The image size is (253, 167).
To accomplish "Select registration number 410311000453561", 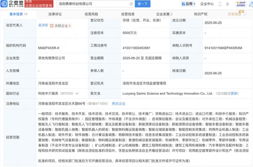I will (136, 48).
